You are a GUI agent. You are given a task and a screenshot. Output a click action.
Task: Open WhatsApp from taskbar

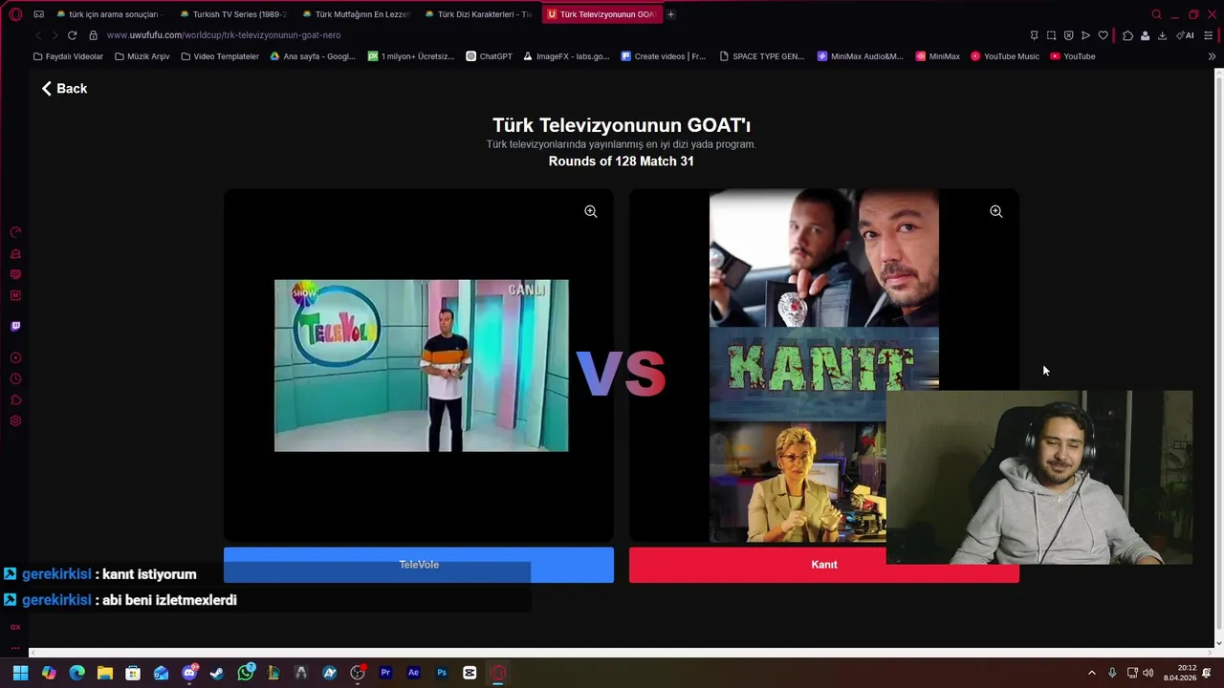(246, 673)
